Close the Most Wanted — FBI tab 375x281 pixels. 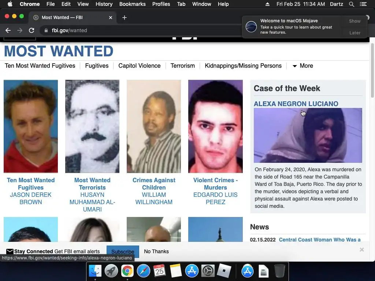tap(111, 18)
